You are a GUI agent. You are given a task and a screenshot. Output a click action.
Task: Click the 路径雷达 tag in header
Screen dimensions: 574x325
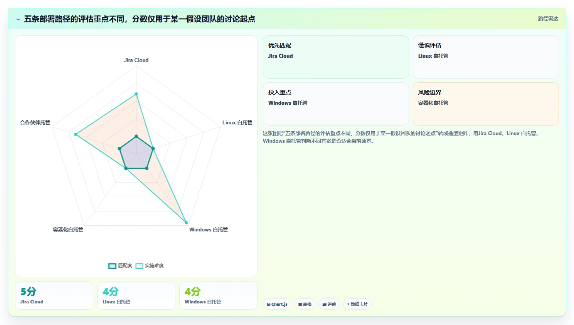pos(548,18)
